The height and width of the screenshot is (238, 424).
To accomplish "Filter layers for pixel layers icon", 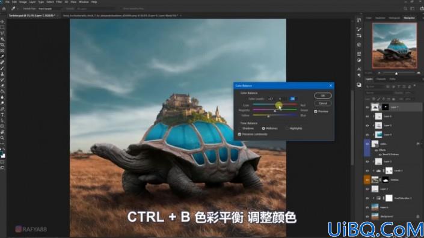I will click(x=388, y=87).
